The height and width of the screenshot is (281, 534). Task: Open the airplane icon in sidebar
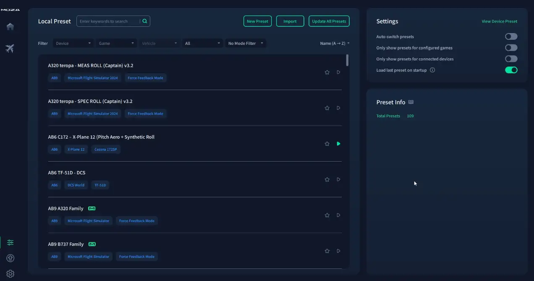pyautogui.click(x=10, y=49)
